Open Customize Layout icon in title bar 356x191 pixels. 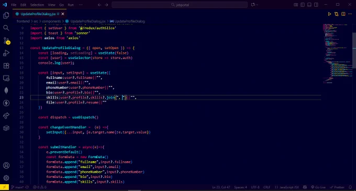(296, 5)
